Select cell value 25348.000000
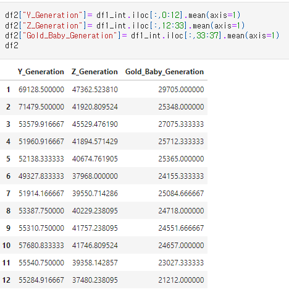This screenshot has height=292, width=289. (x=181, y=107)
